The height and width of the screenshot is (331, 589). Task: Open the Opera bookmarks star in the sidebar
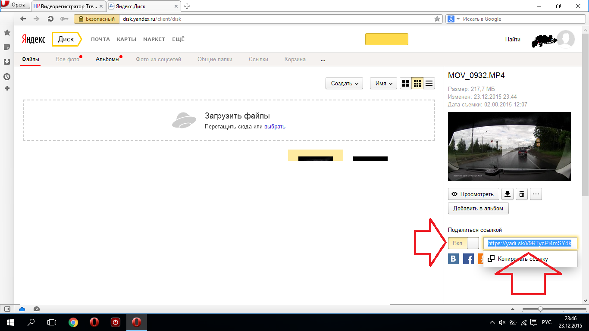pyautogui.click(x=7, y=33)
